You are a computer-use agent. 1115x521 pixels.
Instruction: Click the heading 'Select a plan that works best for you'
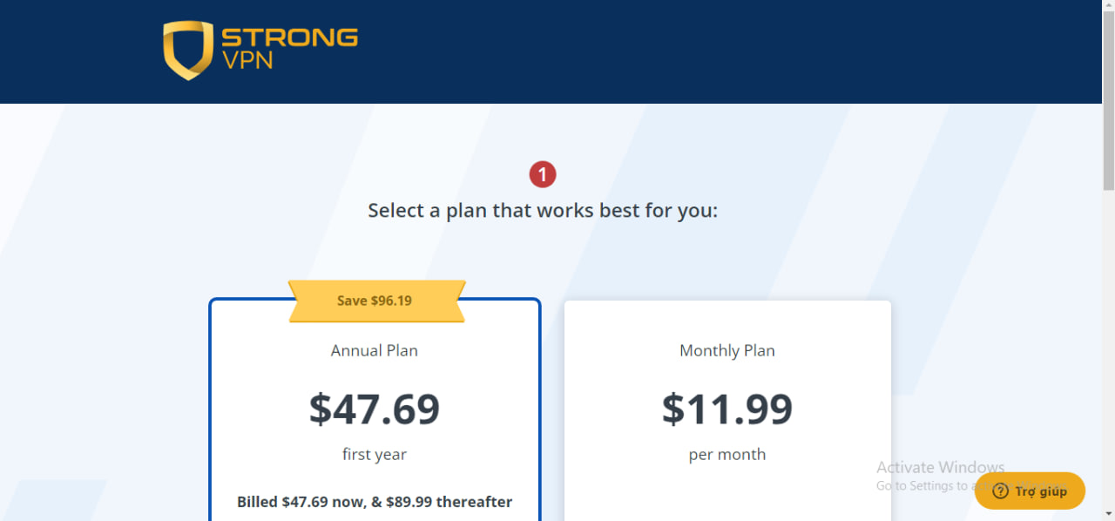tap(542, 210)
